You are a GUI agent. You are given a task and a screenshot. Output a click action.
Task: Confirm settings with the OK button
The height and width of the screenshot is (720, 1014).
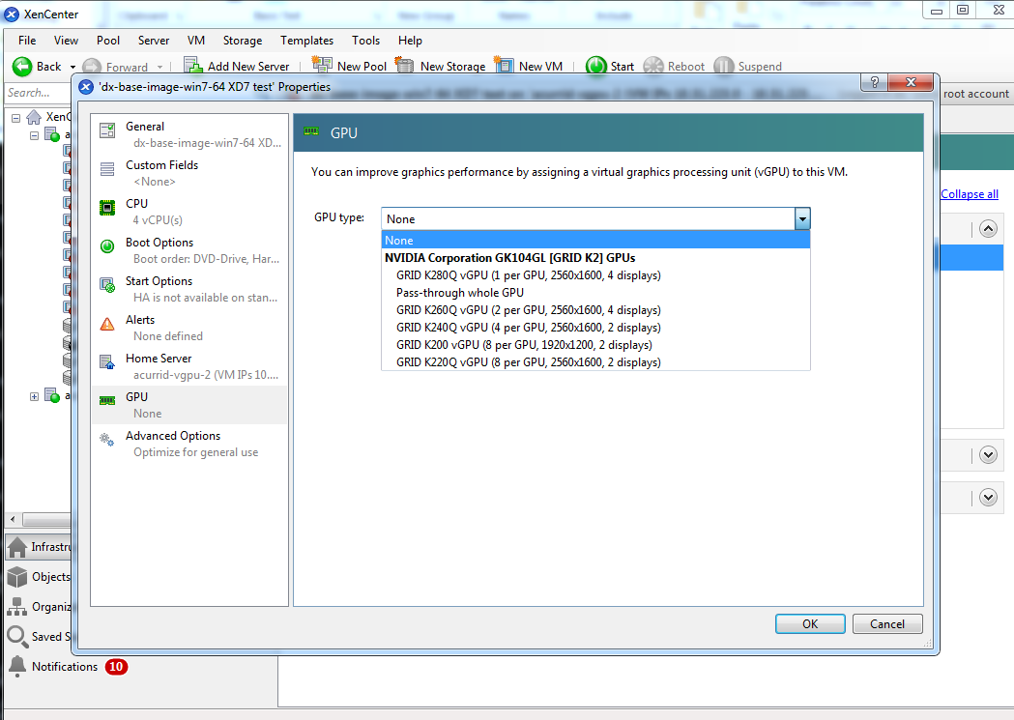coord(809,623)
